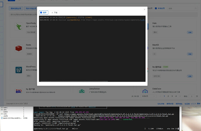Select .cshrc in the file list
Viewport: 201px width, 131px height.
click(x=5, y=110)
